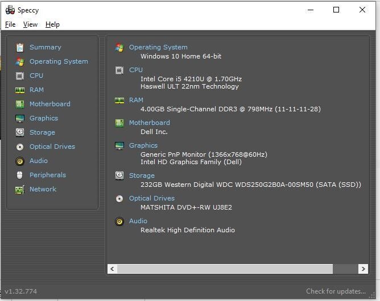
Task: Click Check for updates link
Action: pyautogui.click(x=336, y=291)
